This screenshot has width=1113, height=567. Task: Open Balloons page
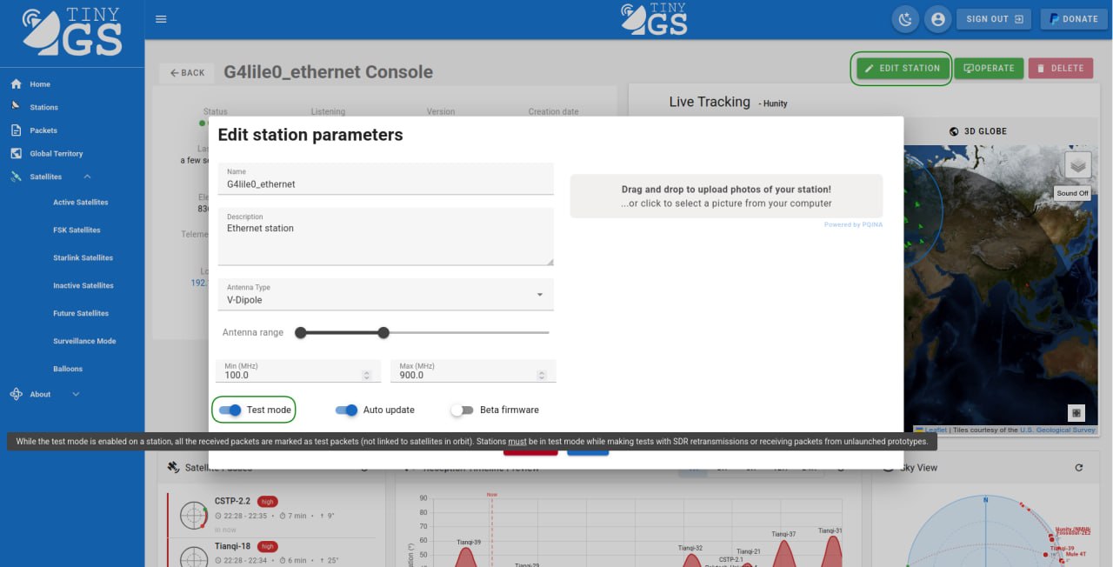pos(68,370)
